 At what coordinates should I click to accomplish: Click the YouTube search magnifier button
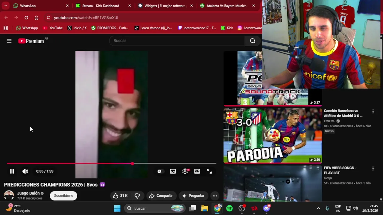pos(253,41)
